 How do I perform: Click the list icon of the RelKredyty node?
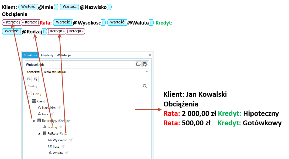(x=39, y=120)
